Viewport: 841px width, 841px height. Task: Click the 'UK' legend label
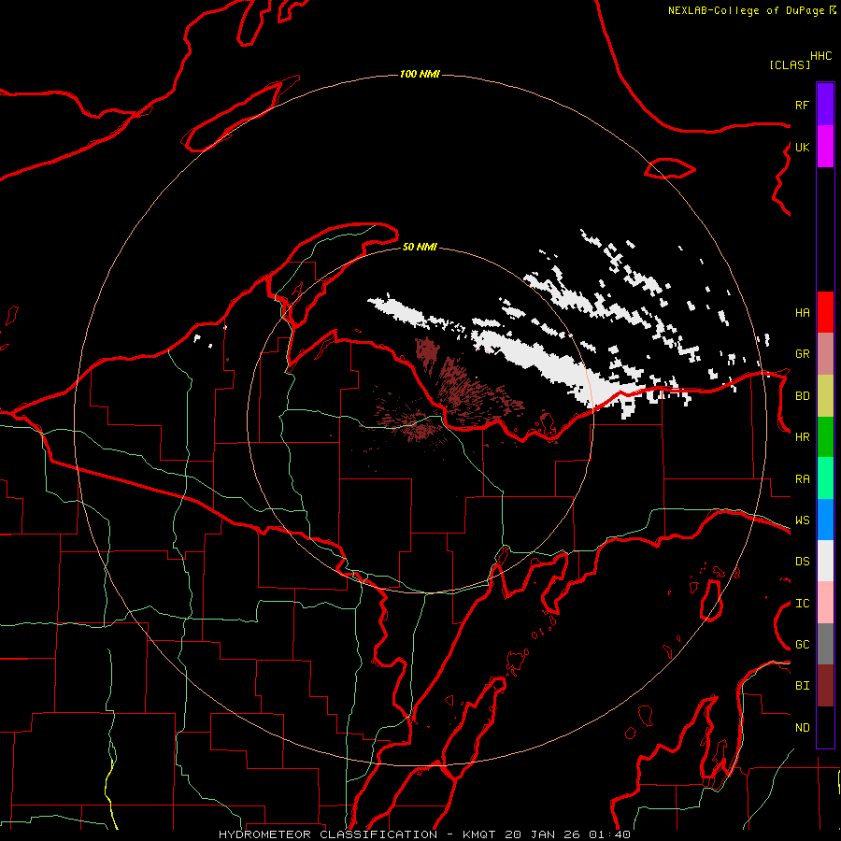pyautogui.click(x=802, y=147)
